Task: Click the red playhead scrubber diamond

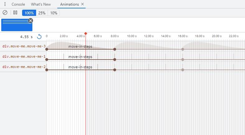Action: (86, 33)
